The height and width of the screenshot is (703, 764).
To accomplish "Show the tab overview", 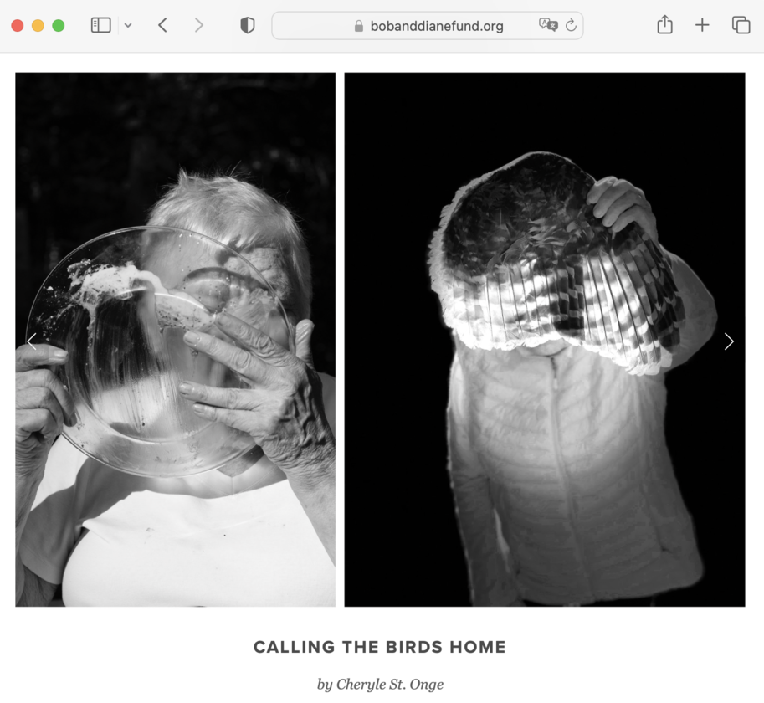I will coord(741,25).
